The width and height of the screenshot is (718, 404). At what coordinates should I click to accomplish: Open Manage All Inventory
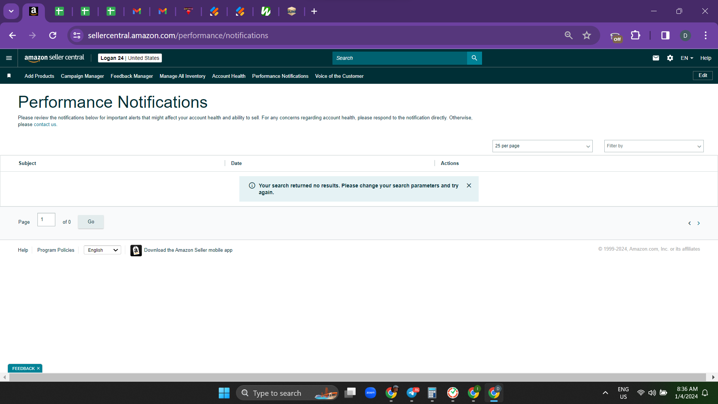pos(182,76)
